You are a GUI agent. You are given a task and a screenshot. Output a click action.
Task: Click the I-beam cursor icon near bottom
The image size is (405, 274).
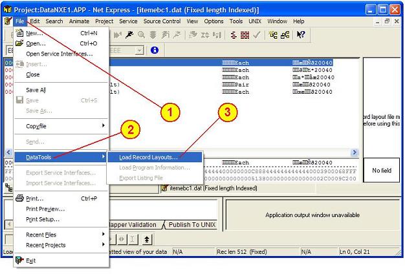132,240
